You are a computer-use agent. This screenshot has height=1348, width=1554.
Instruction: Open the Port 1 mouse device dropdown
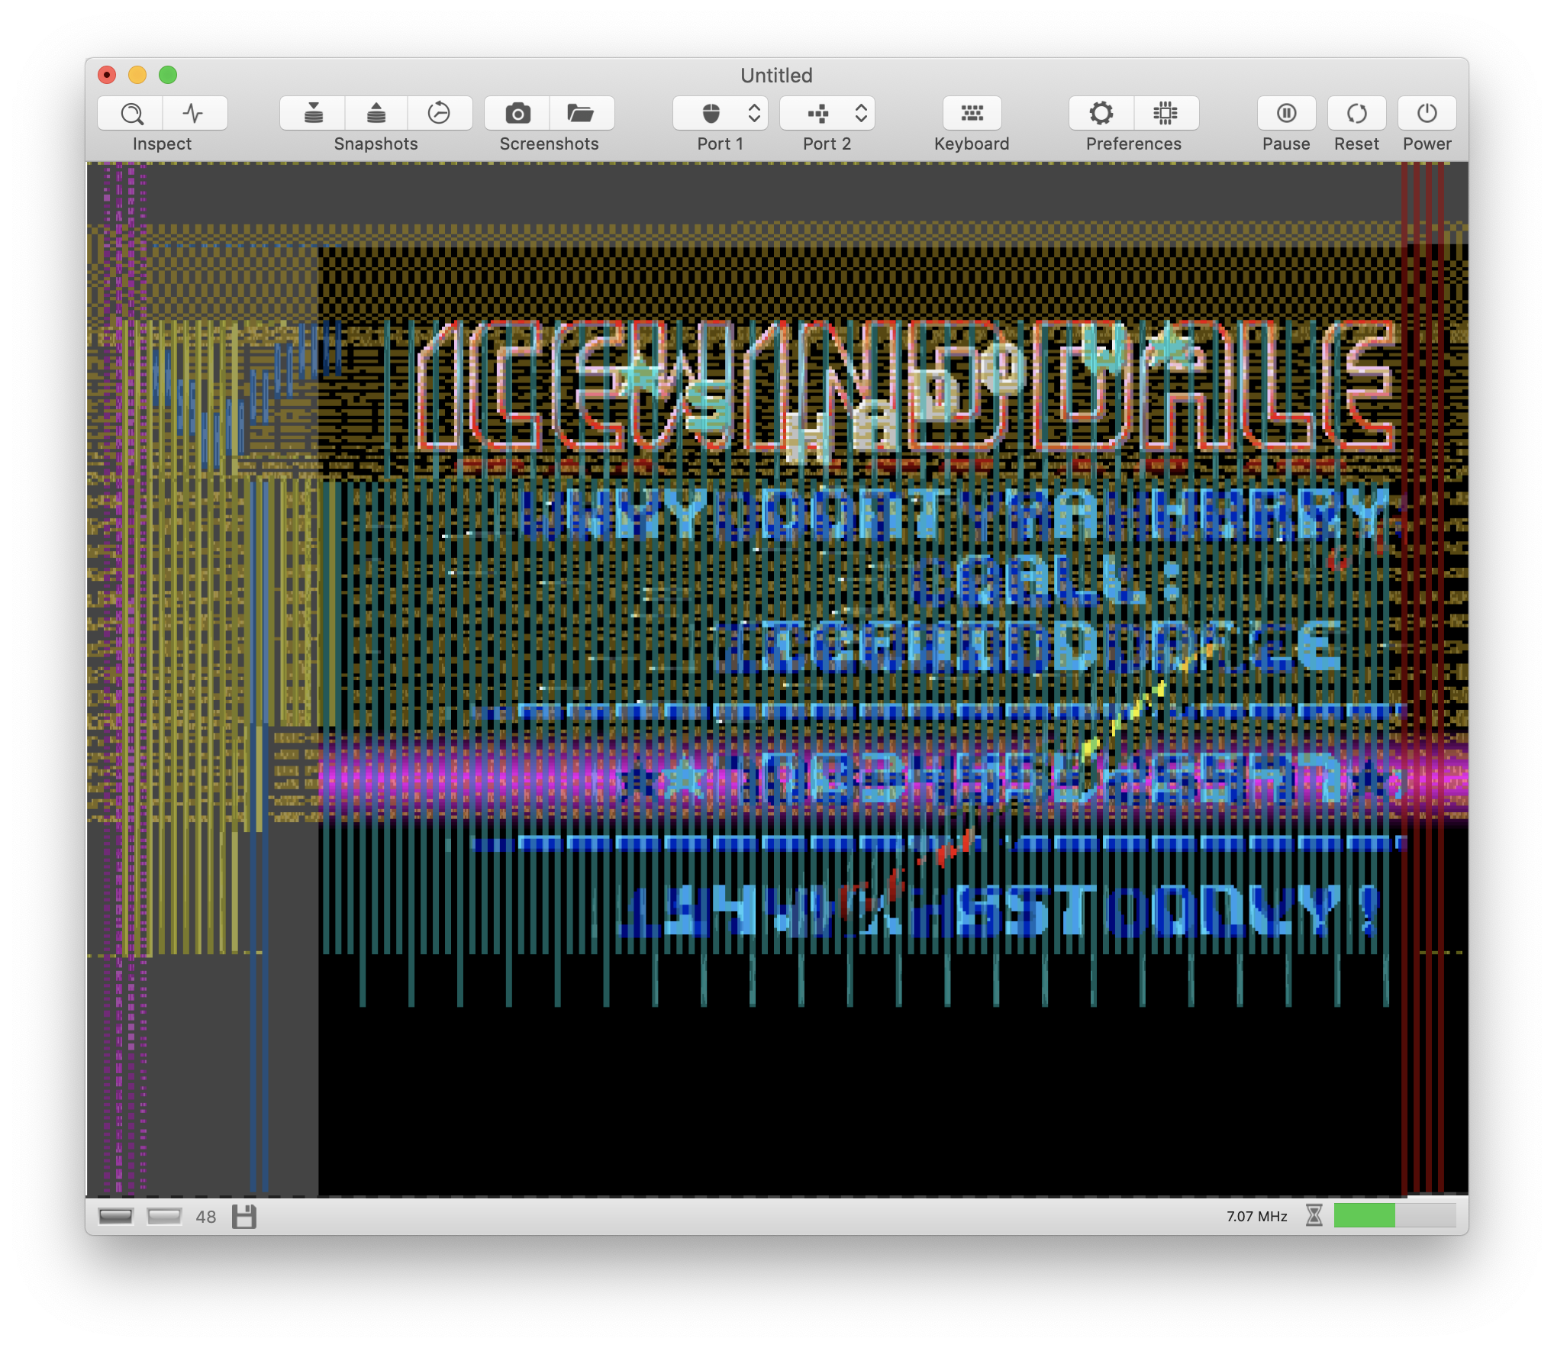coord(721,114)
